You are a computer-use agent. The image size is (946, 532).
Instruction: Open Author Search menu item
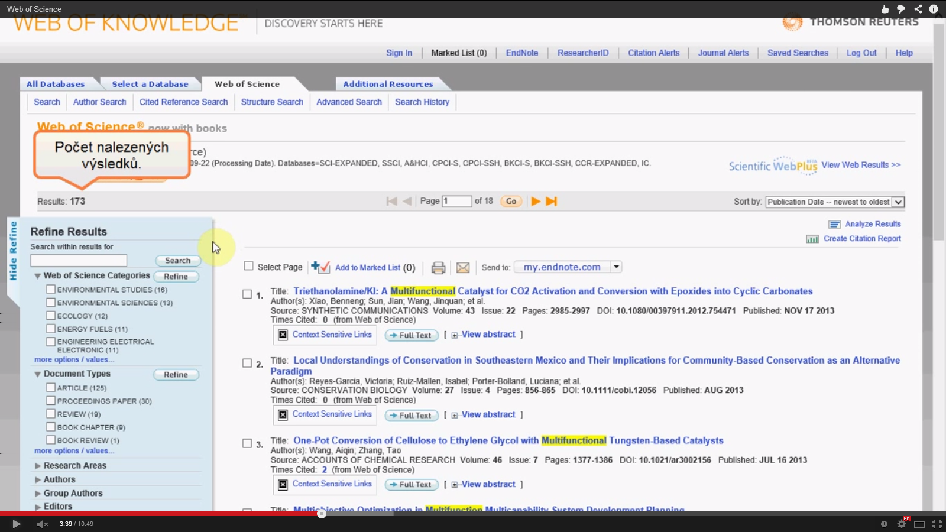(99, 102)
